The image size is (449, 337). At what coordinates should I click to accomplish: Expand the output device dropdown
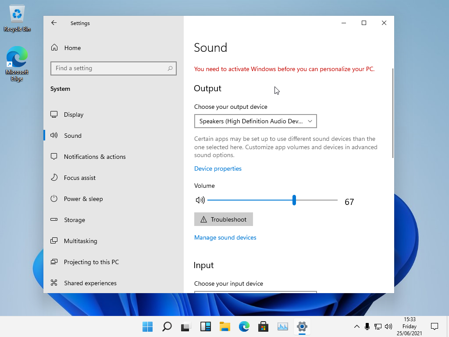pos(255,121)
